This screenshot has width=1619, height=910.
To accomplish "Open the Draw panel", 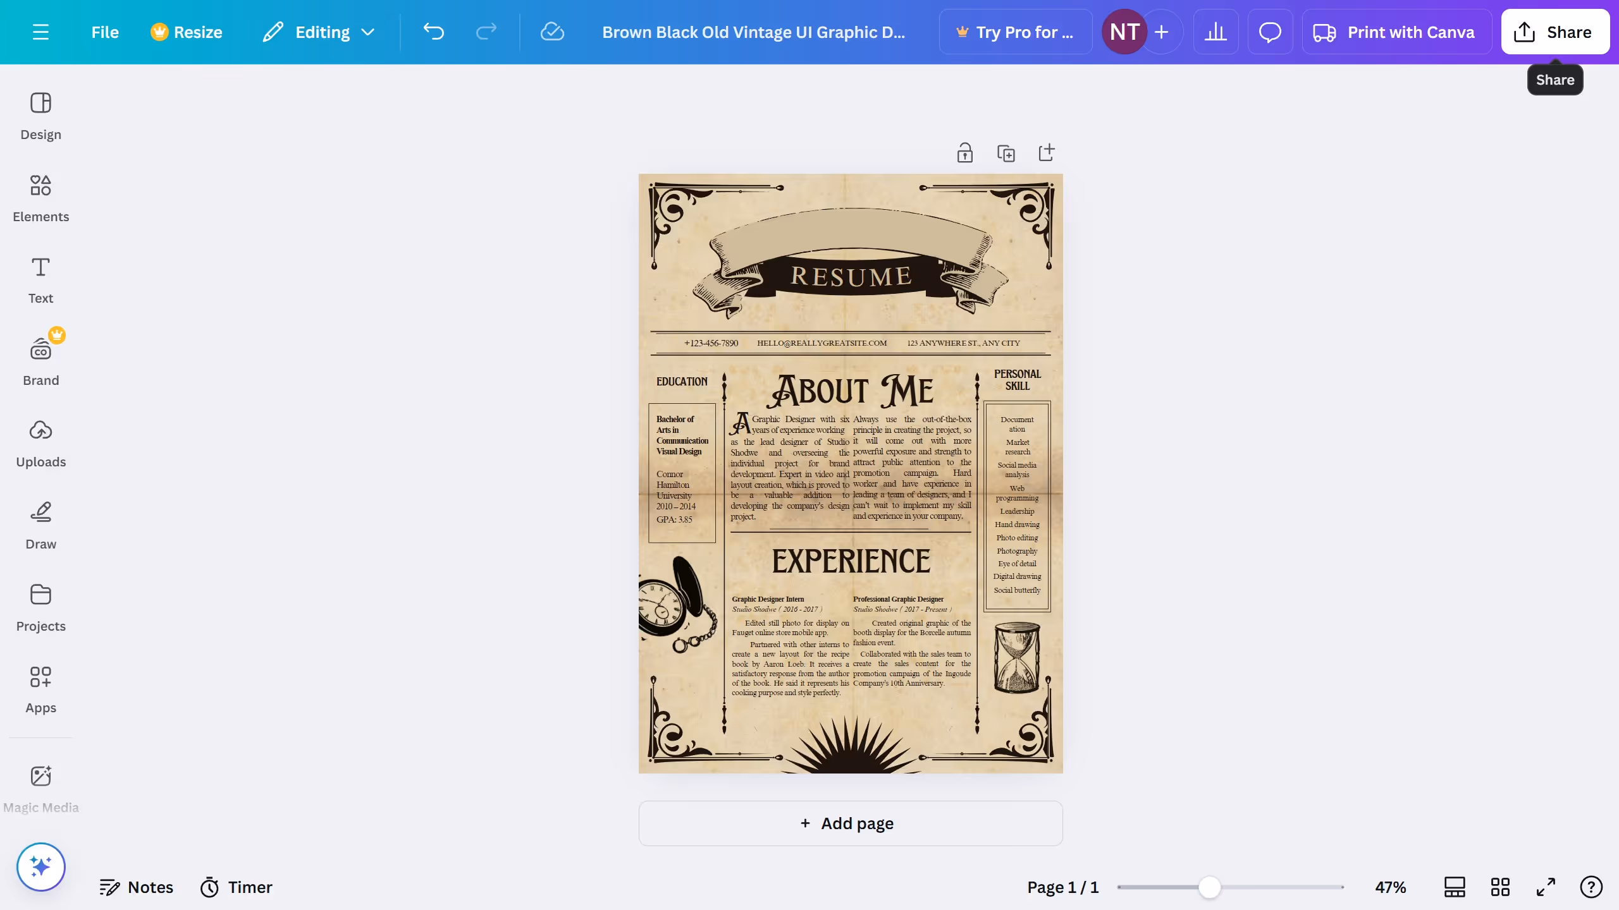I will (40, 525).
